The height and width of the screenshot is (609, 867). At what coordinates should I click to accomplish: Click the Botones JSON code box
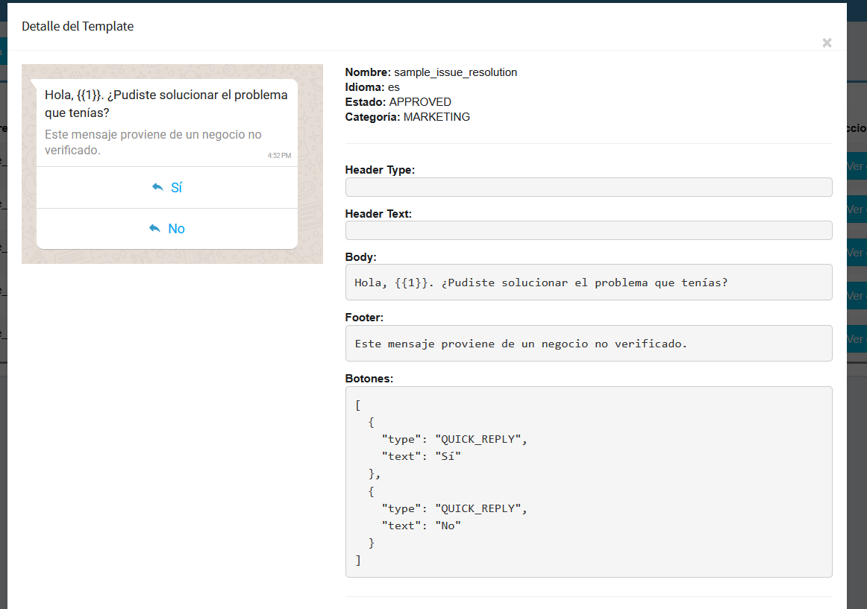tap(588, 482)
